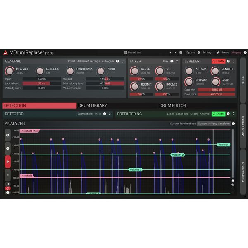This screenshot has width=248, height=248.
Task: Toggle Invert in General panel
Action: click(x=72, y=61)
